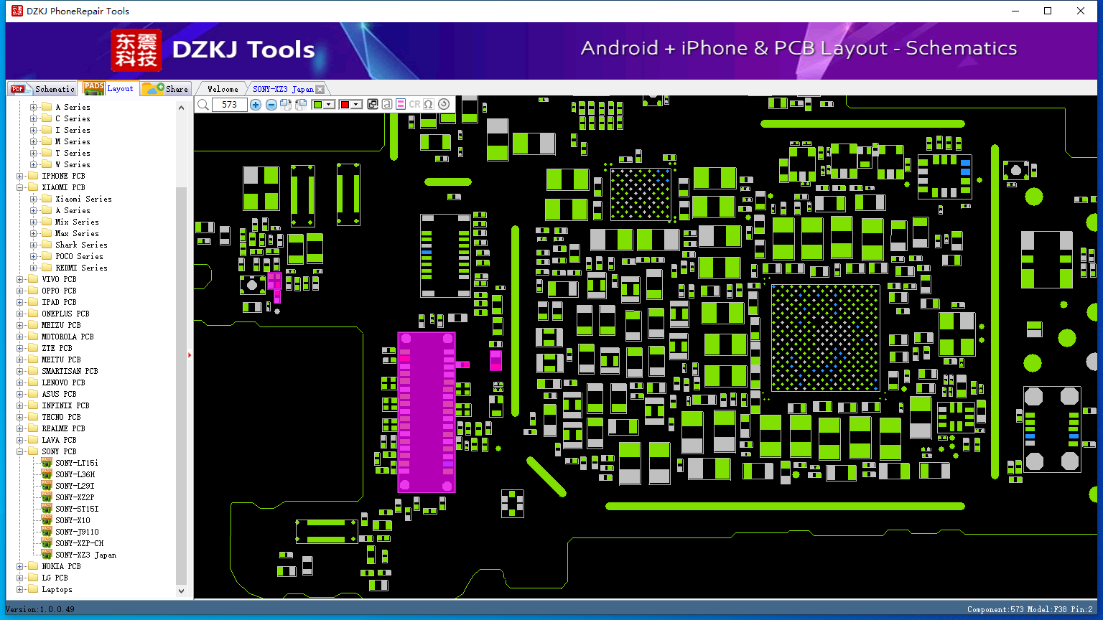Expand the MOTOROLA PCB folder
The width and height of the screenshot is (1103, 620).
coord(20,337)
